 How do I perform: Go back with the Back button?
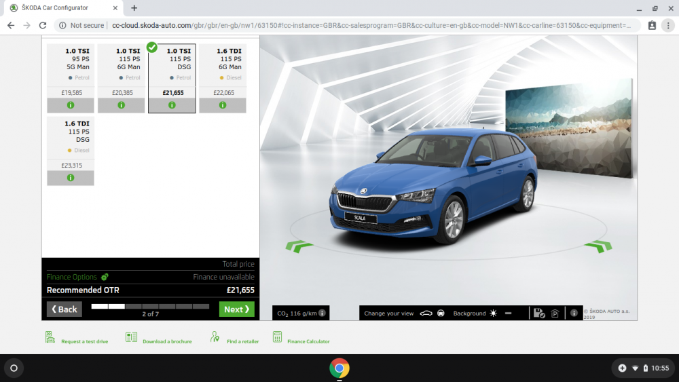(x=65, y=309)
